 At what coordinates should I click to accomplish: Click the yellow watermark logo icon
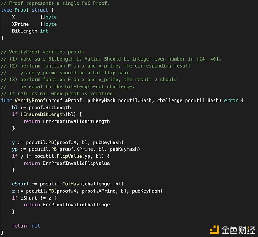(215, 230)
